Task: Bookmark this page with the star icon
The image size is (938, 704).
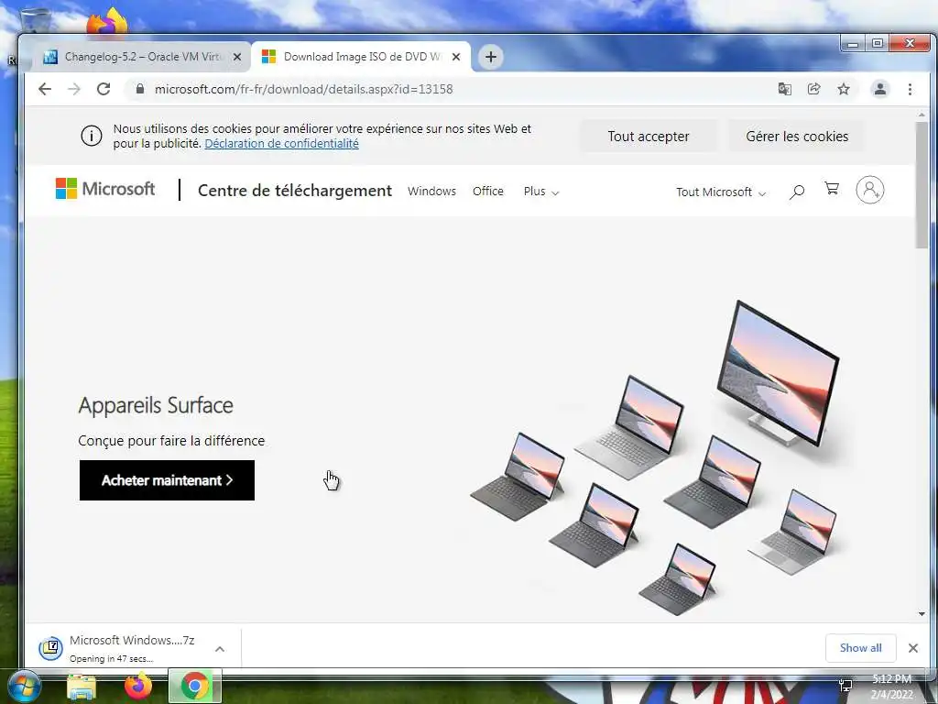Action: click(x=844, y=89)
